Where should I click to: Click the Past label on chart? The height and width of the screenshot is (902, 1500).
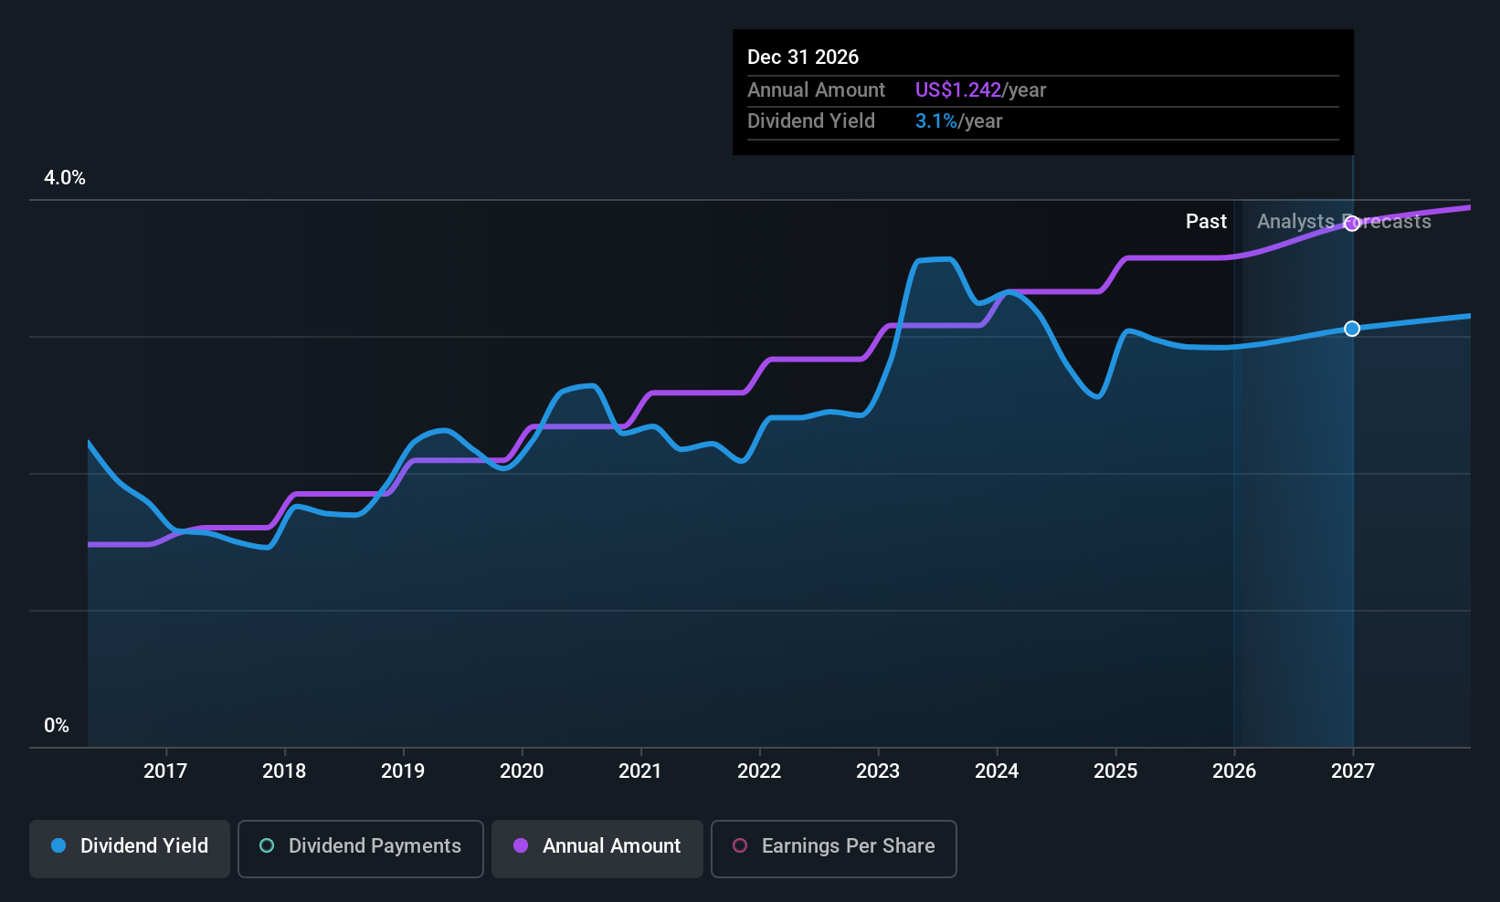(1206, 222)
